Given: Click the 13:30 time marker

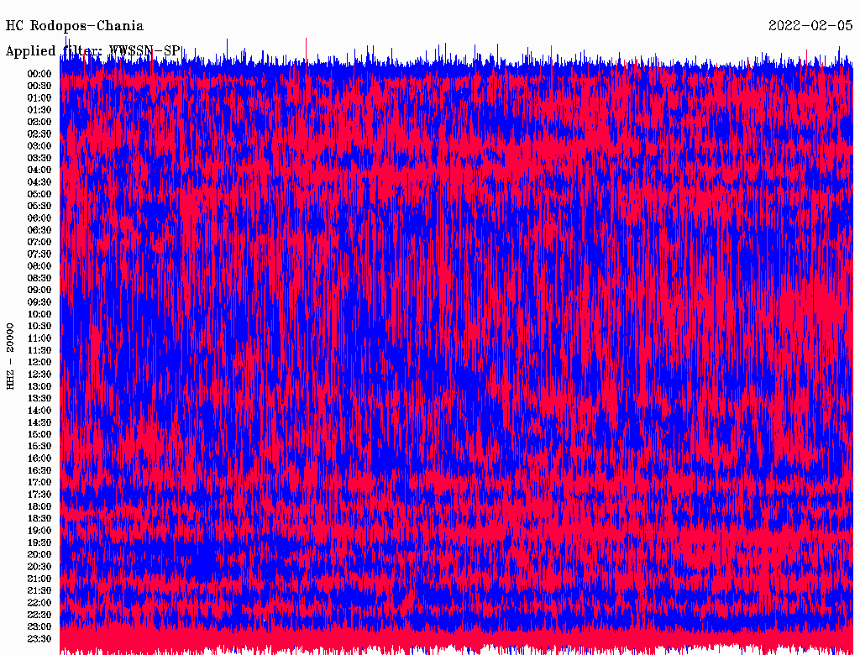Looking at the screenshot, I should (x=39, y=398).
